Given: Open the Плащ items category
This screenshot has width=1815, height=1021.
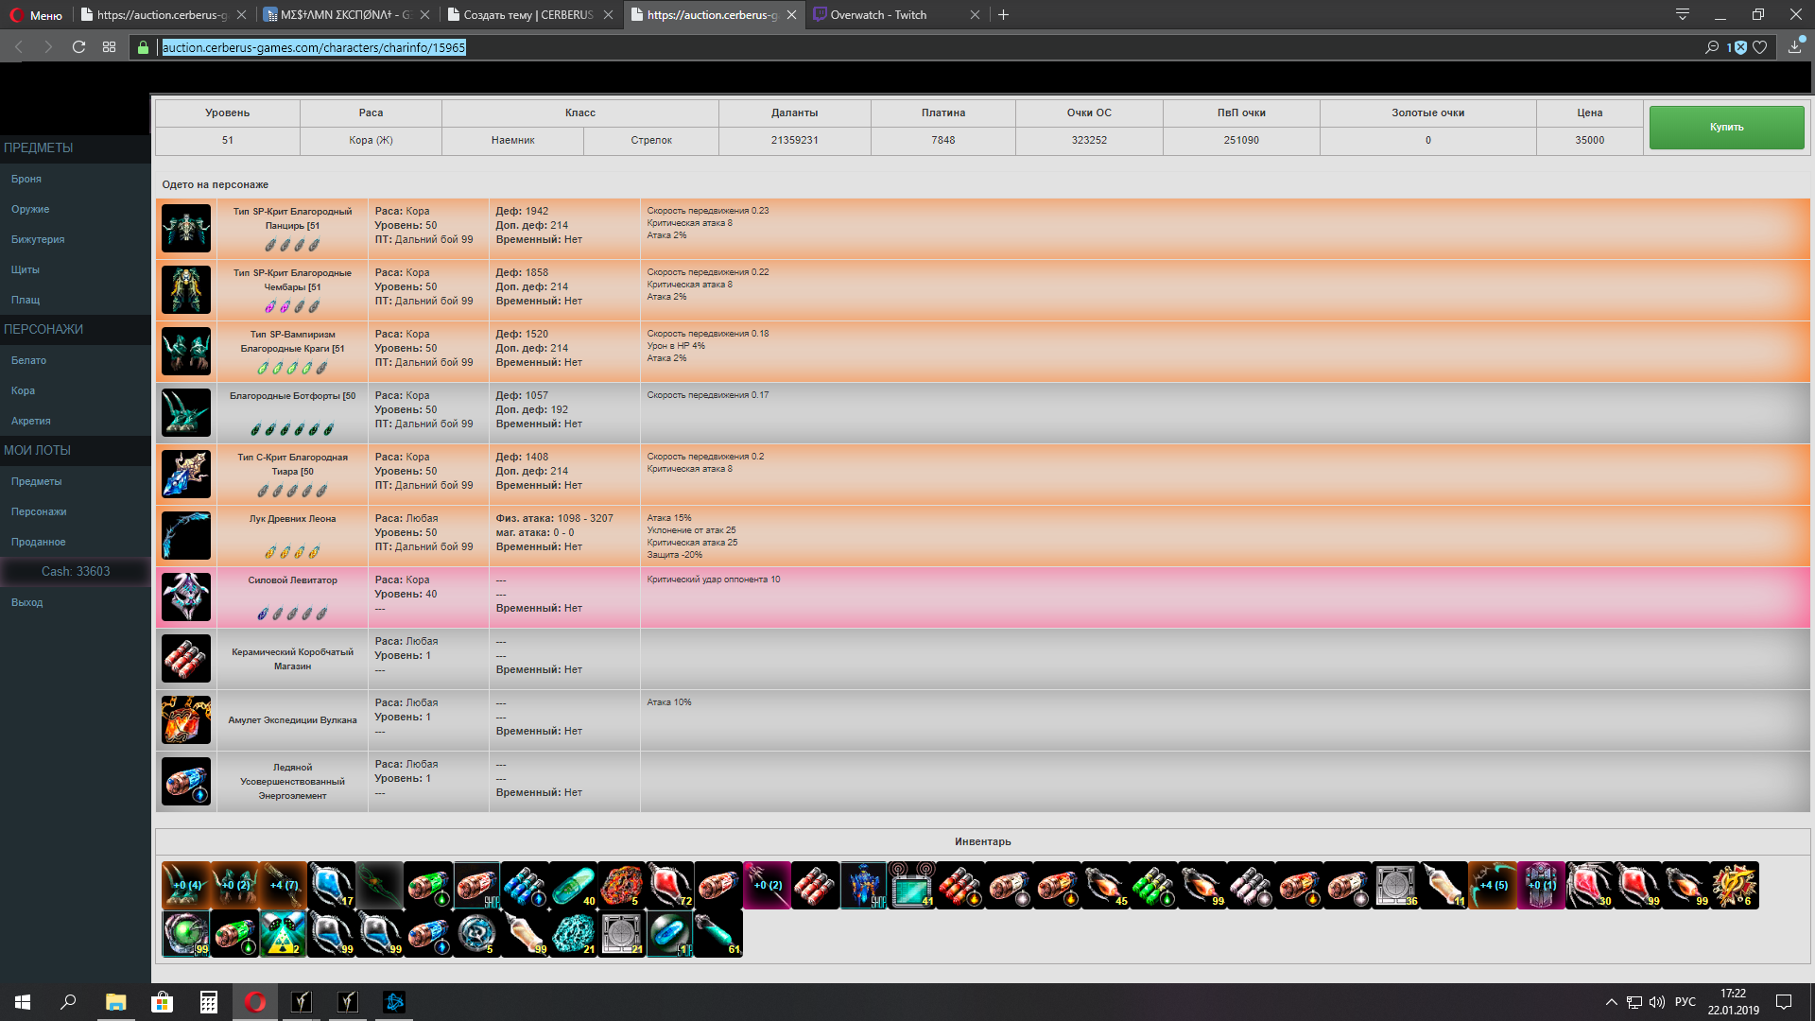Looking at the screenshot, I should tap(26, 300).
